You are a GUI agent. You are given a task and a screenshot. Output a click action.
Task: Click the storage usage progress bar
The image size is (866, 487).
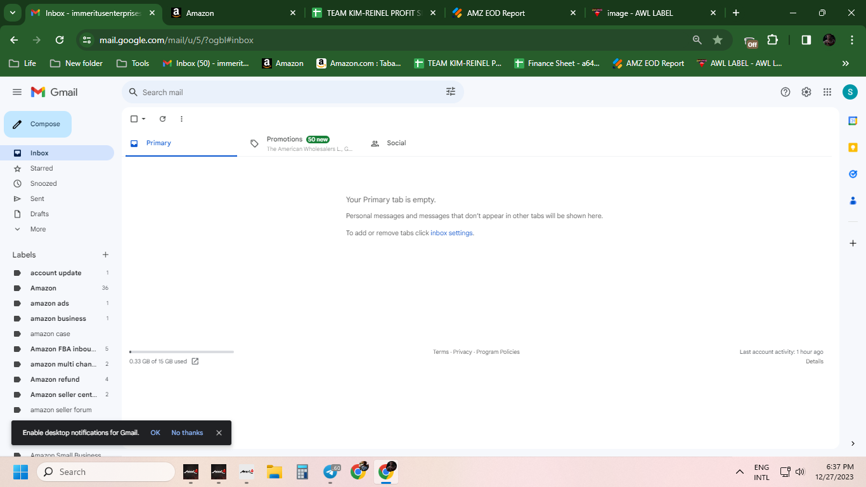pos(181,351)
